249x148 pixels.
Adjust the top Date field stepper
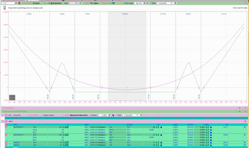click(x=175, y=3)
